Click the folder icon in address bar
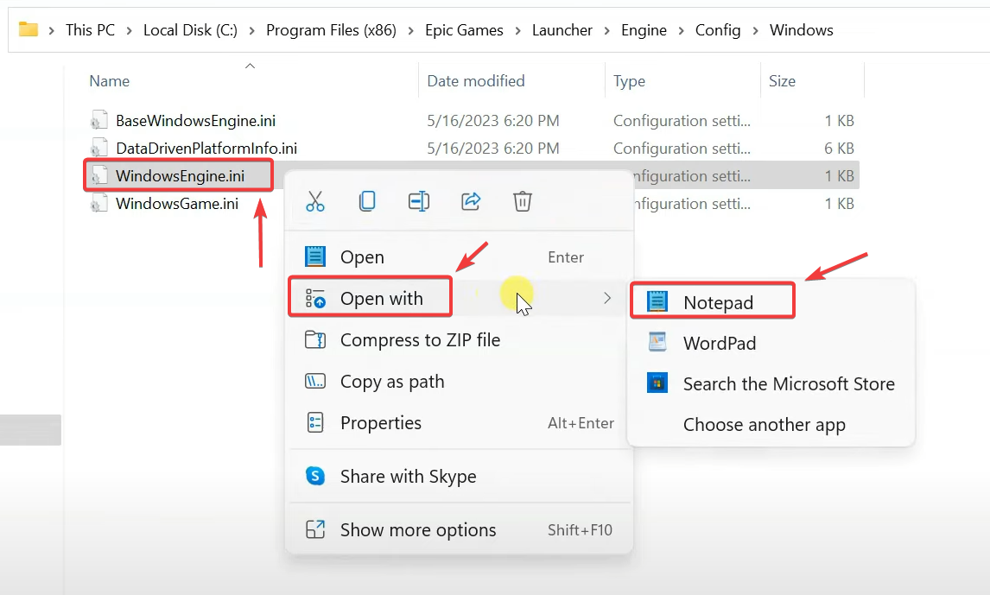 [x=29, y=29]
